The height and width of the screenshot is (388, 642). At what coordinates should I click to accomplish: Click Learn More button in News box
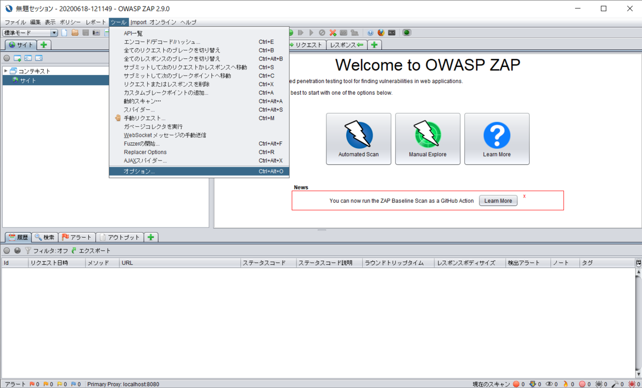[498, 201]
